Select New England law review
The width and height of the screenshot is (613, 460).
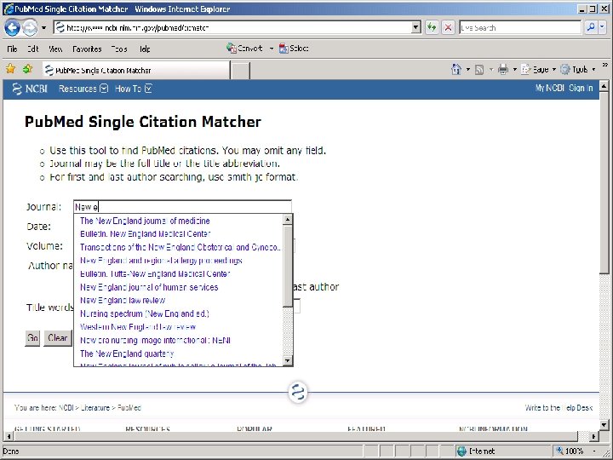tap(123, 301)
